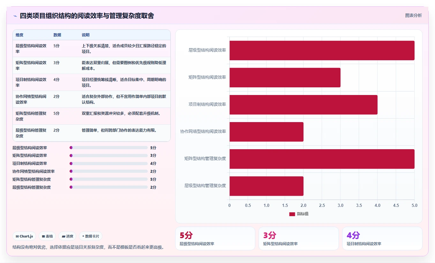The height and width of the screenshot is (263, 435).
Task: Click the 说明 column header
Action: click(x=86, y=35)
